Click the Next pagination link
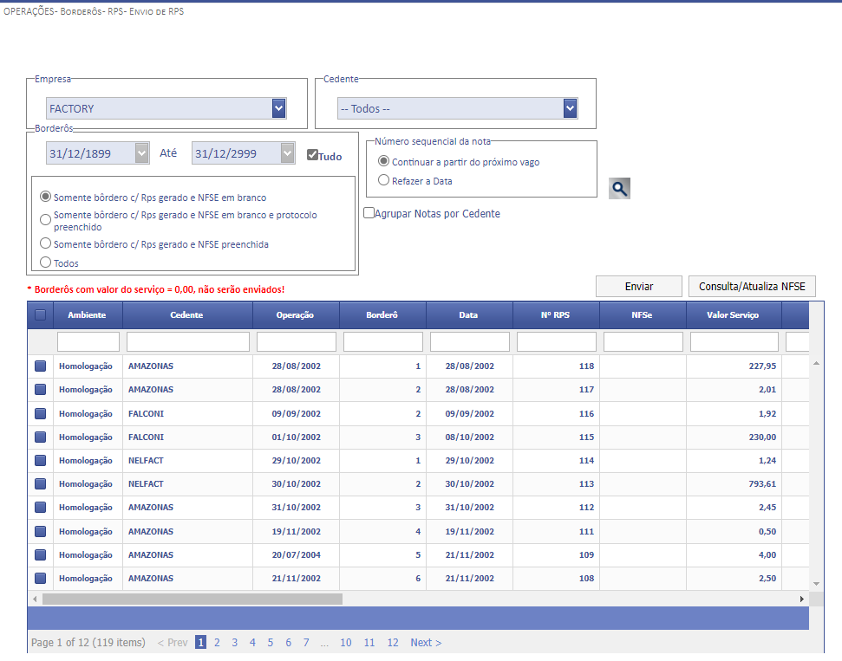The image size is (842, 661). click(426, 642)
